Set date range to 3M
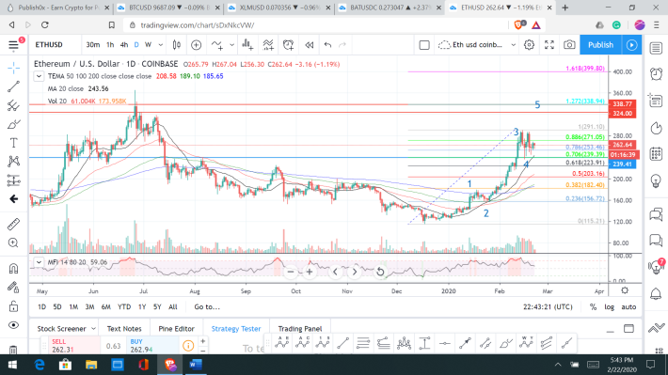The image size is (668, 375). [x=89, y=307]
